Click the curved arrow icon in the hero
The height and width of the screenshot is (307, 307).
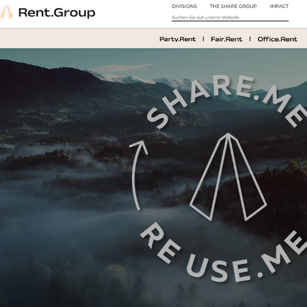click(x=138, y=175)
